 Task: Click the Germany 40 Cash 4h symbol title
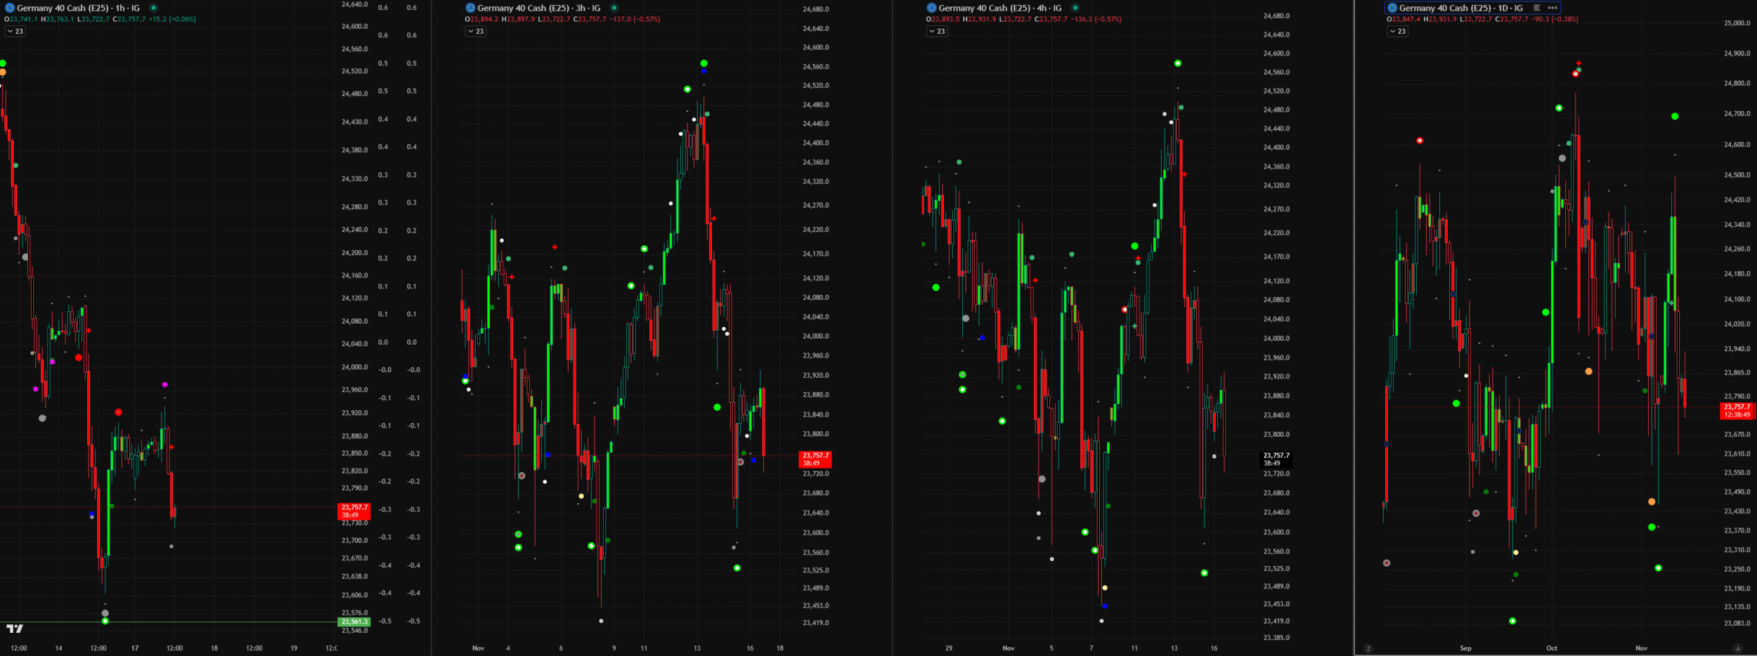coord(999,8)
